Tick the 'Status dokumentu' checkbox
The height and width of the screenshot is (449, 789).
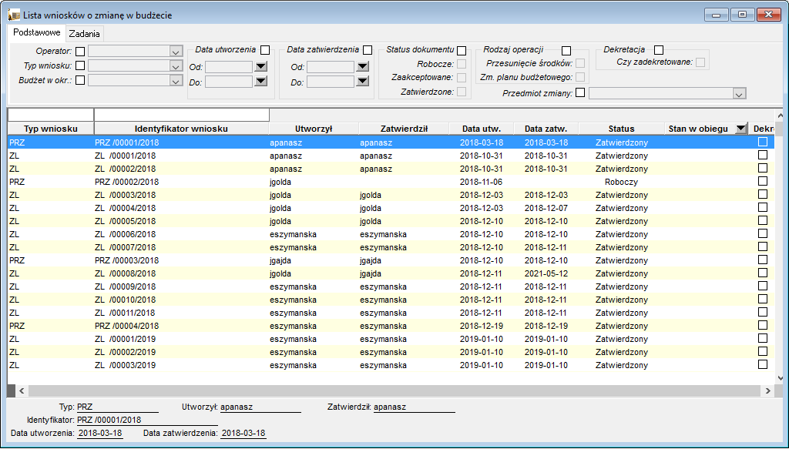[x=462, y=50]
